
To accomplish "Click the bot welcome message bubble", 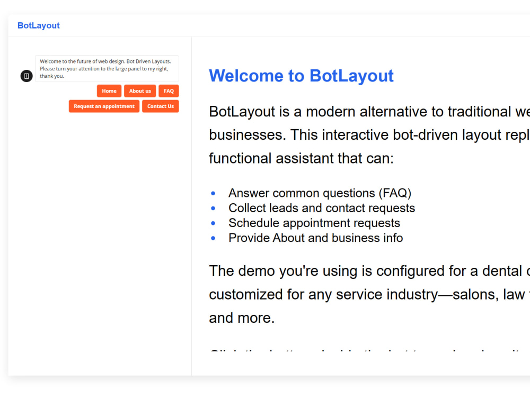I will (107, 68).
